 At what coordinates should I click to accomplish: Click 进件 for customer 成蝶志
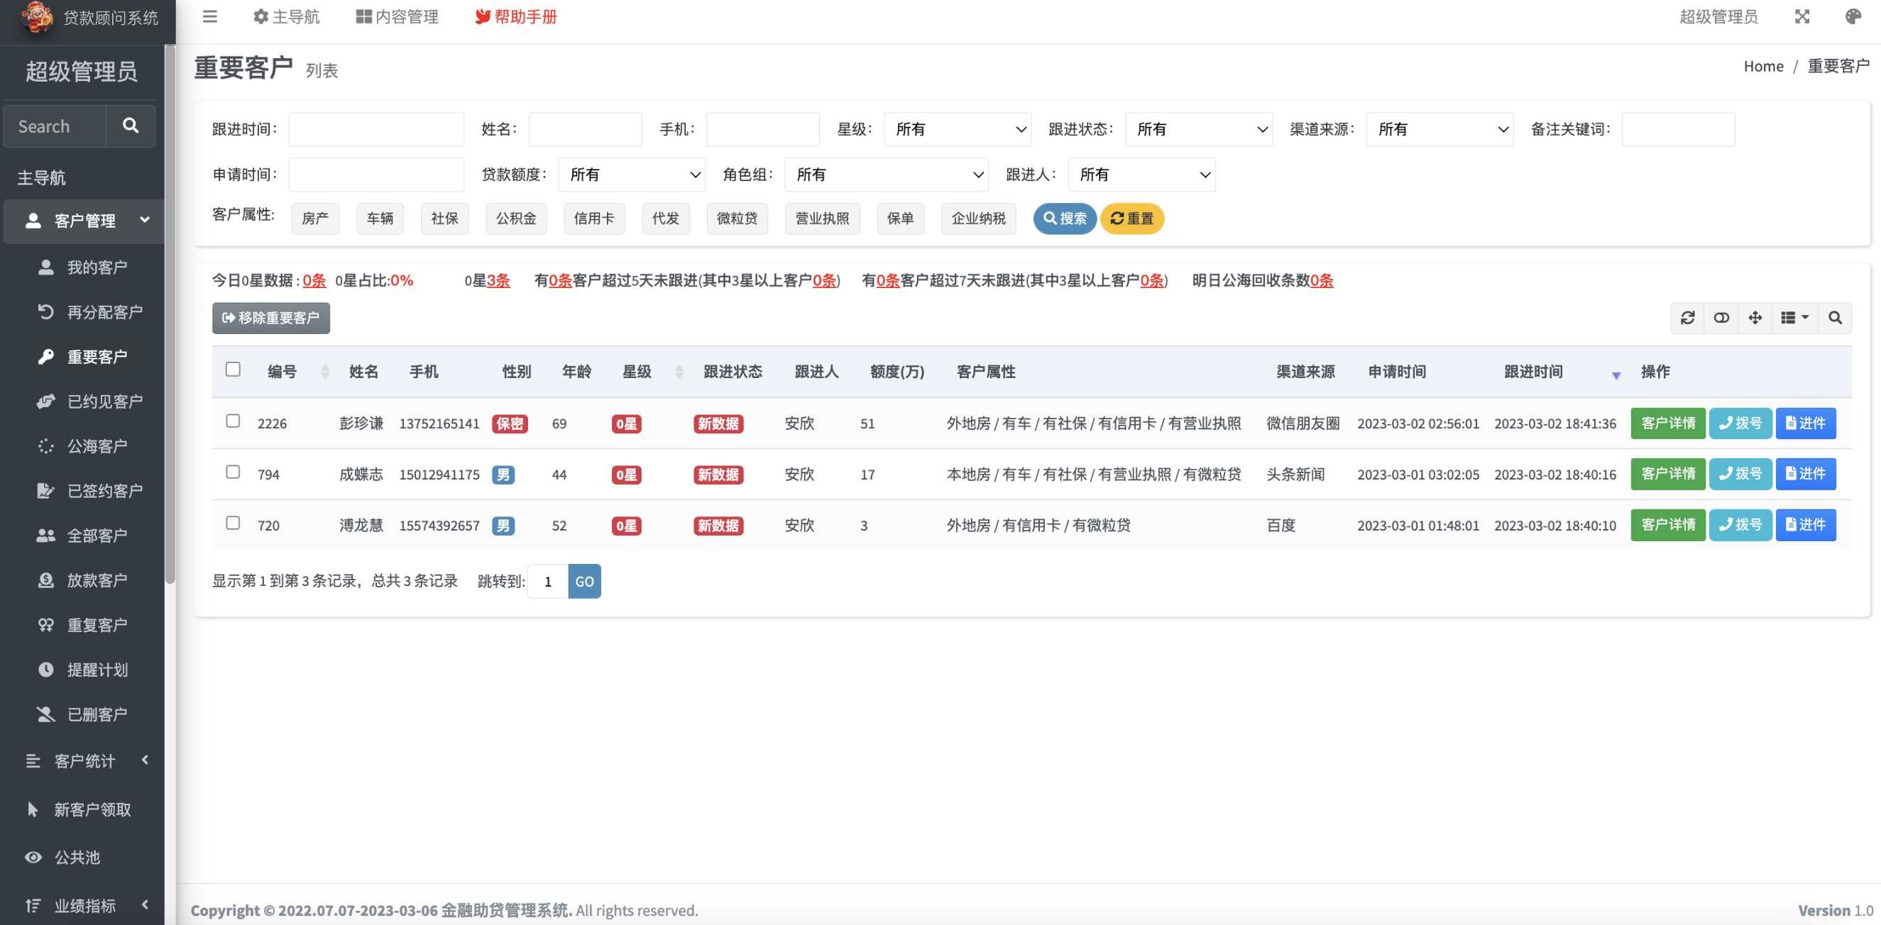click(1805, 474)
